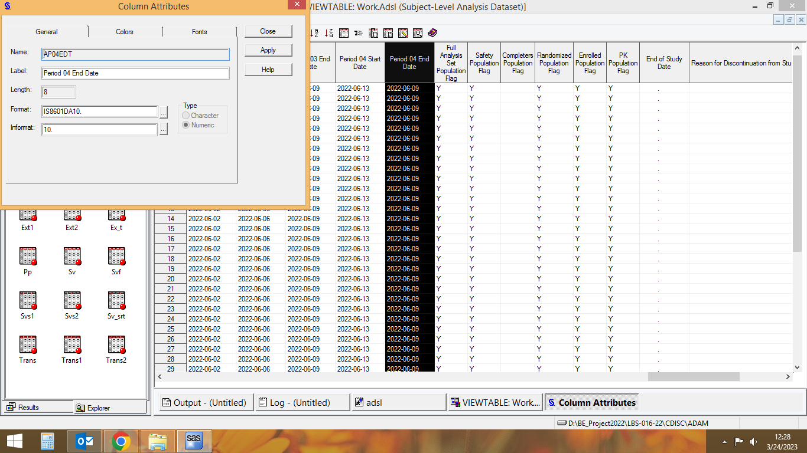
Task: Open Google Chrome from the taskbar
Action: [x=121, y=441]
